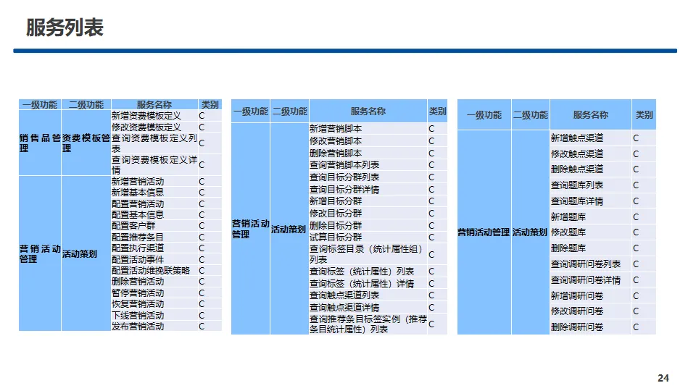This screenshot has width=696, height=391.
Task: Select 查询标签（统计属性）列表 cell
Action: click(368, 272)
